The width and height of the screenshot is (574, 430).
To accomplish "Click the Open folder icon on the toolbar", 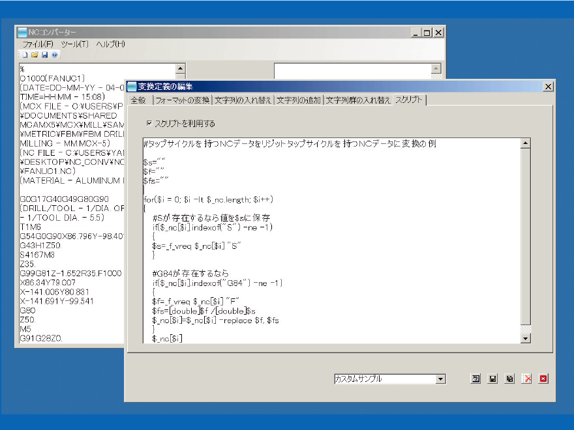I will 35,54.
